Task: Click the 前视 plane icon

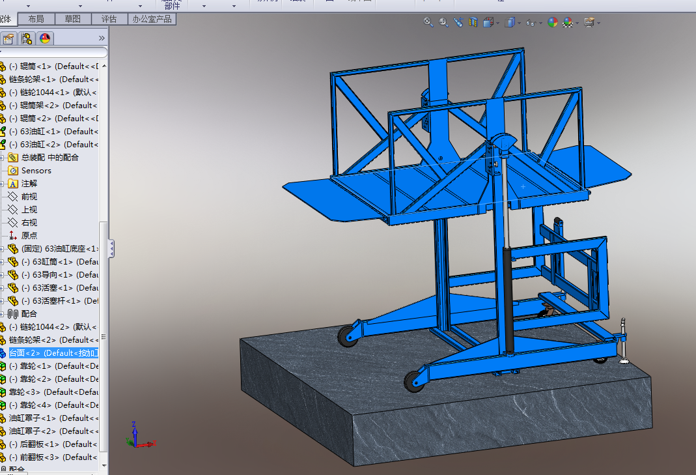Action: point(13,196)
